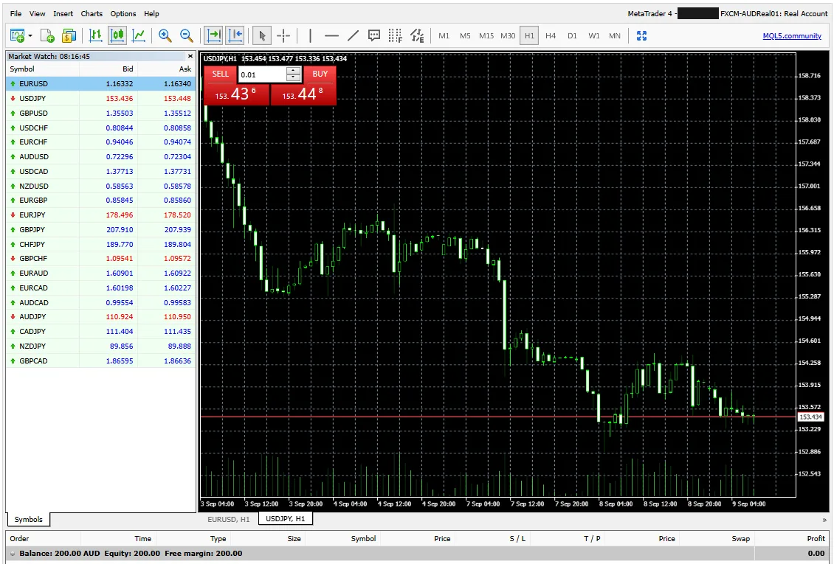This screenshot has height=564, width=834.
Task: Switch to bar chart mode
Action: [x=96, y=35]
